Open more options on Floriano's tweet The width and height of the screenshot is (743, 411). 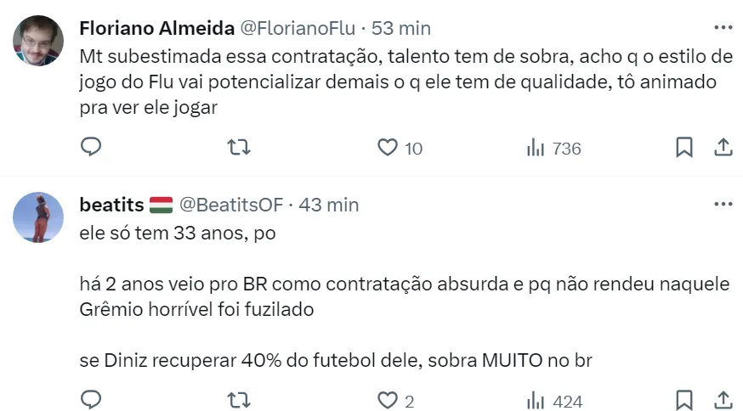click(723, 28)
